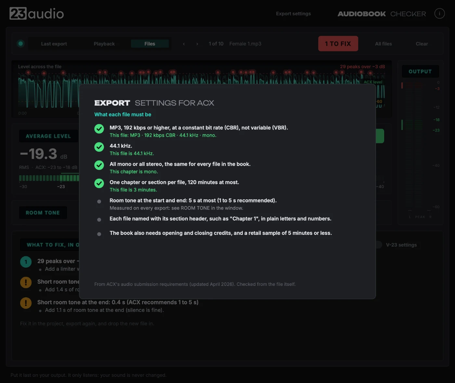The height and width of the screenshot is (383, 455).
Task: Click the grey dot beside credits requirement
Action: coord(99,234)
